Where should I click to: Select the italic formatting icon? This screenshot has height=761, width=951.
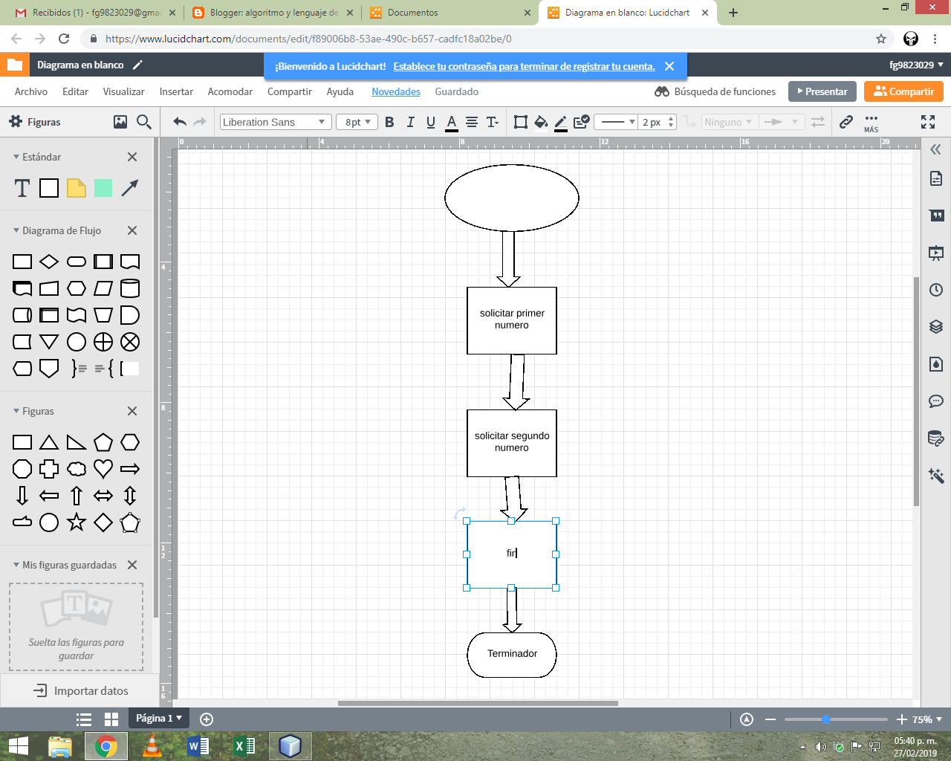click(409, 121)
